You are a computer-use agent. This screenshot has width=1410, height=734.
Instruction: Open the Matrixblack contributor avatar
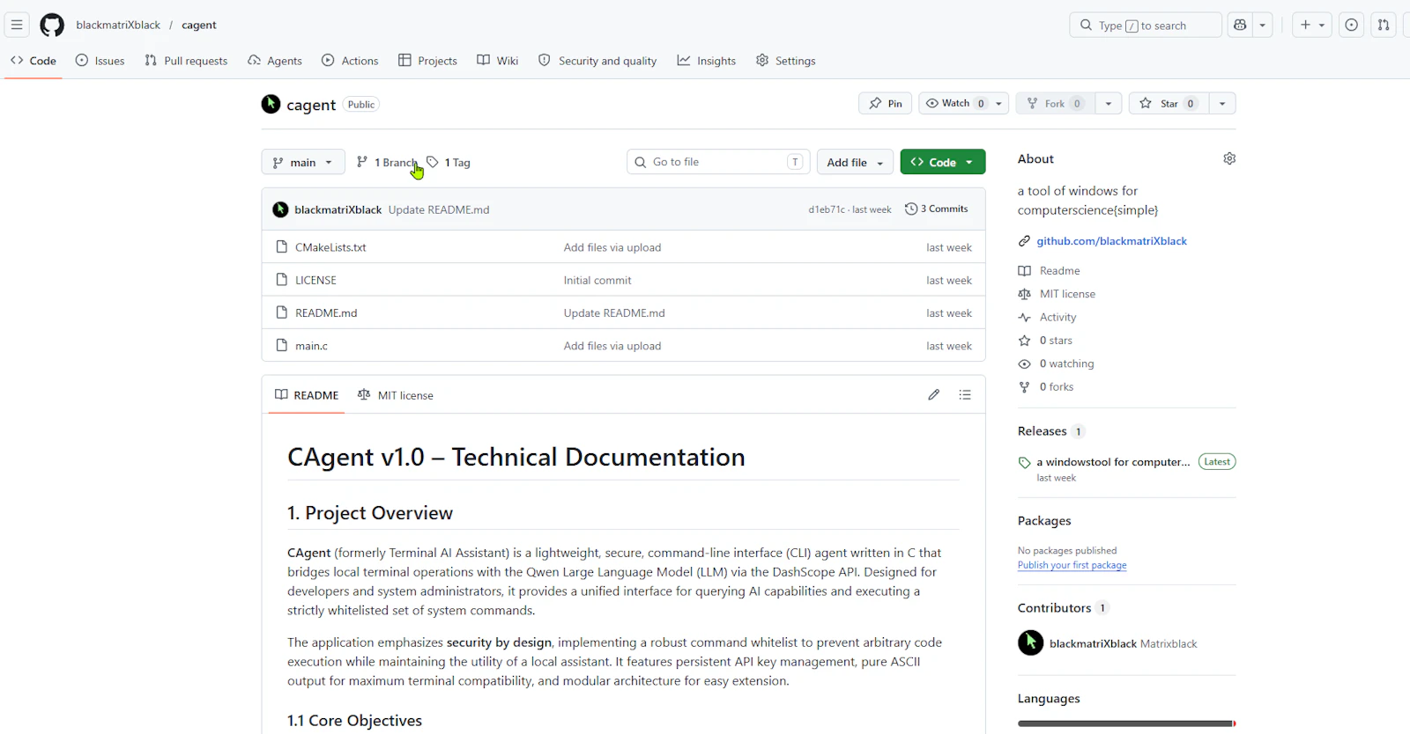pyautogui.click(x=1031, y=643)
